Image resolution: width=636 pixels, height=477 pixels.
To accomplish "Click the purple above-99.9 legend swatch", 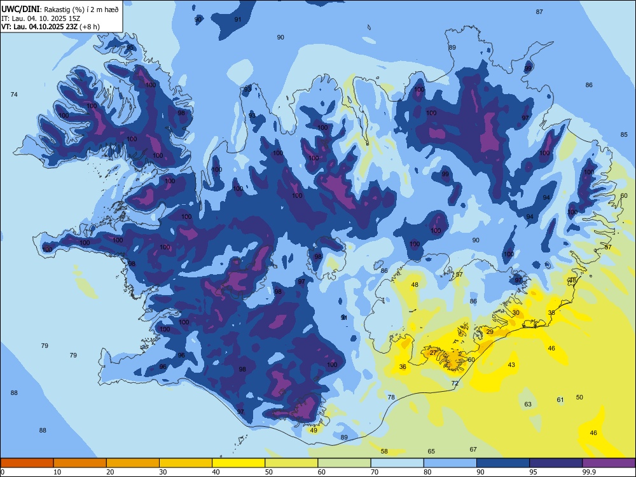I will coord(609,463).
